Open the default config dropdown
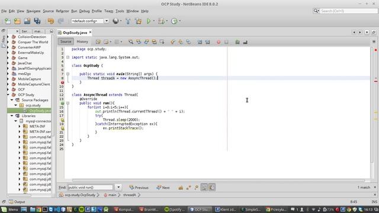The image size is (379, 213). (107, 21)
